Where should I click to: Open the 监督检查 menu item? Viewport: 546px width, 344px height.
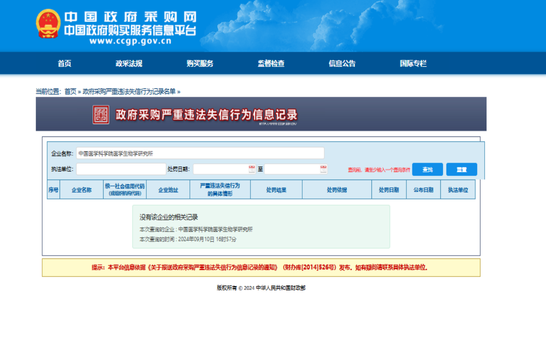point(271,63)
